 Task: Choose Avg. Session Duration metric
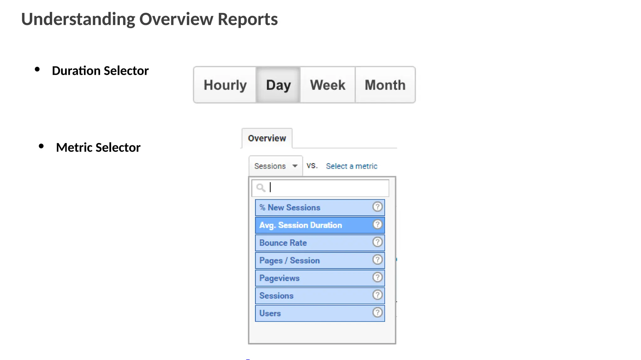click(320, 225)
